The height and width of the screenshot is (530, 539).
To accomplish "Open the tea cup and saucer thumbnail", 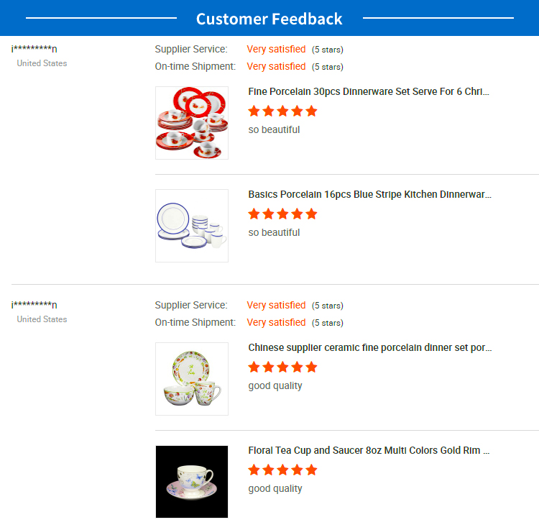I will coord(192,482).
